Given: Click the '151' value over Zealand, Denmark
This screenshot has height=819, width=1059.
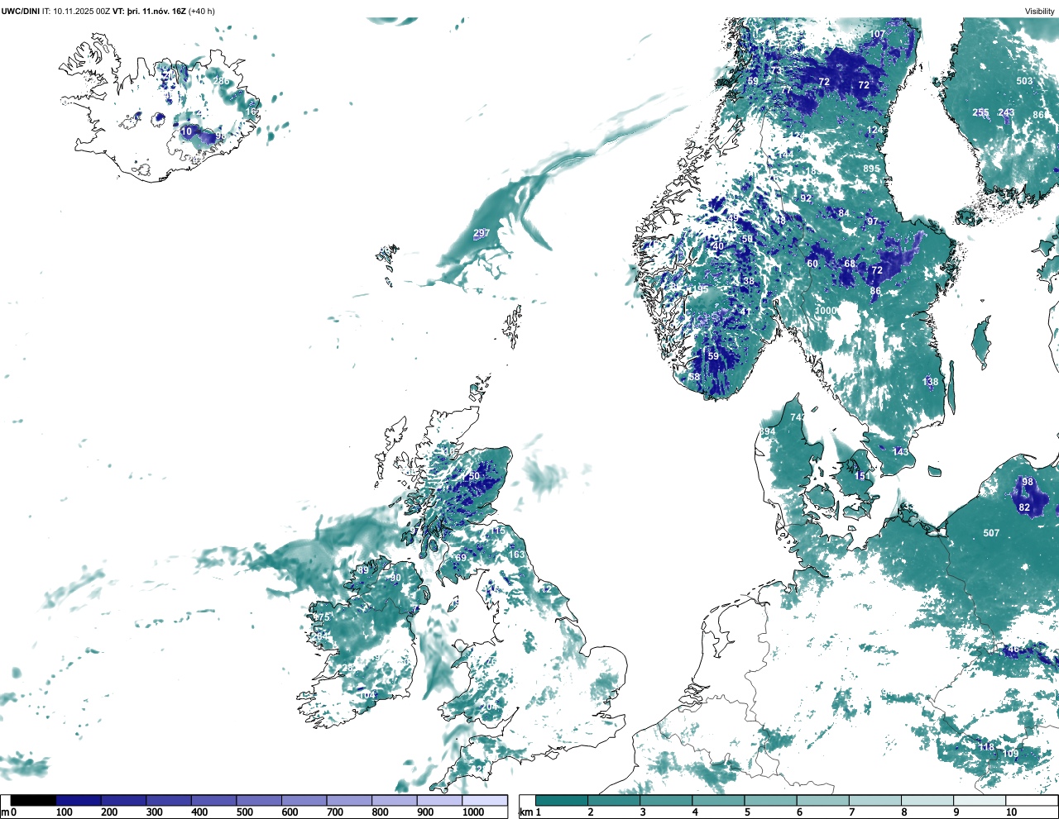Looking at the screenshot, I should click(862, 476).
